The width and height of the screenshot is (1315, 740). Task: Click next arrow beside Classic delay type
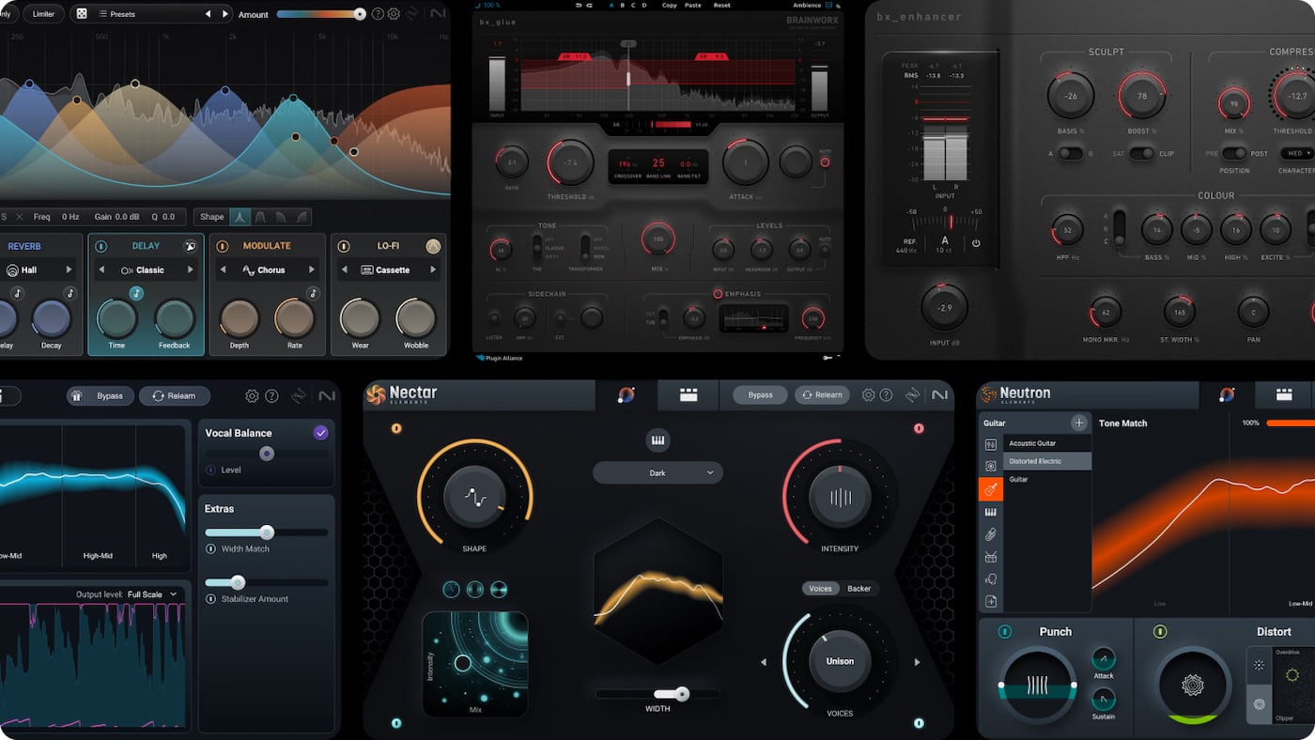[190, 270]
